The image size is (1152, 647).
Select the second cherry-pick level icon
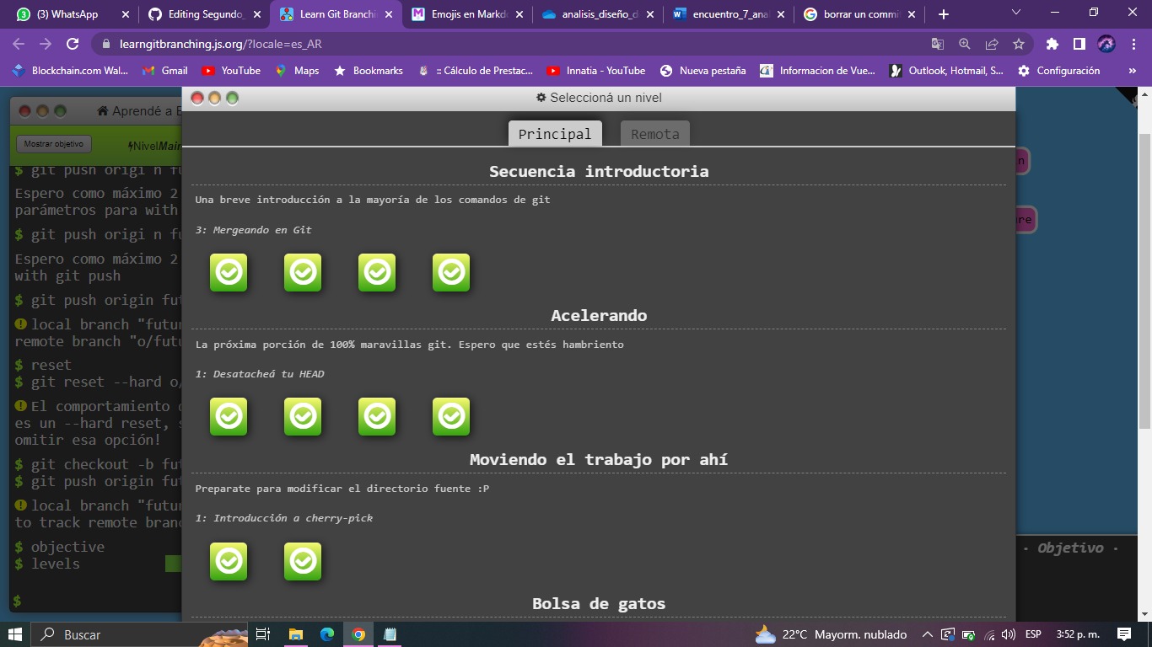[303, 560]
